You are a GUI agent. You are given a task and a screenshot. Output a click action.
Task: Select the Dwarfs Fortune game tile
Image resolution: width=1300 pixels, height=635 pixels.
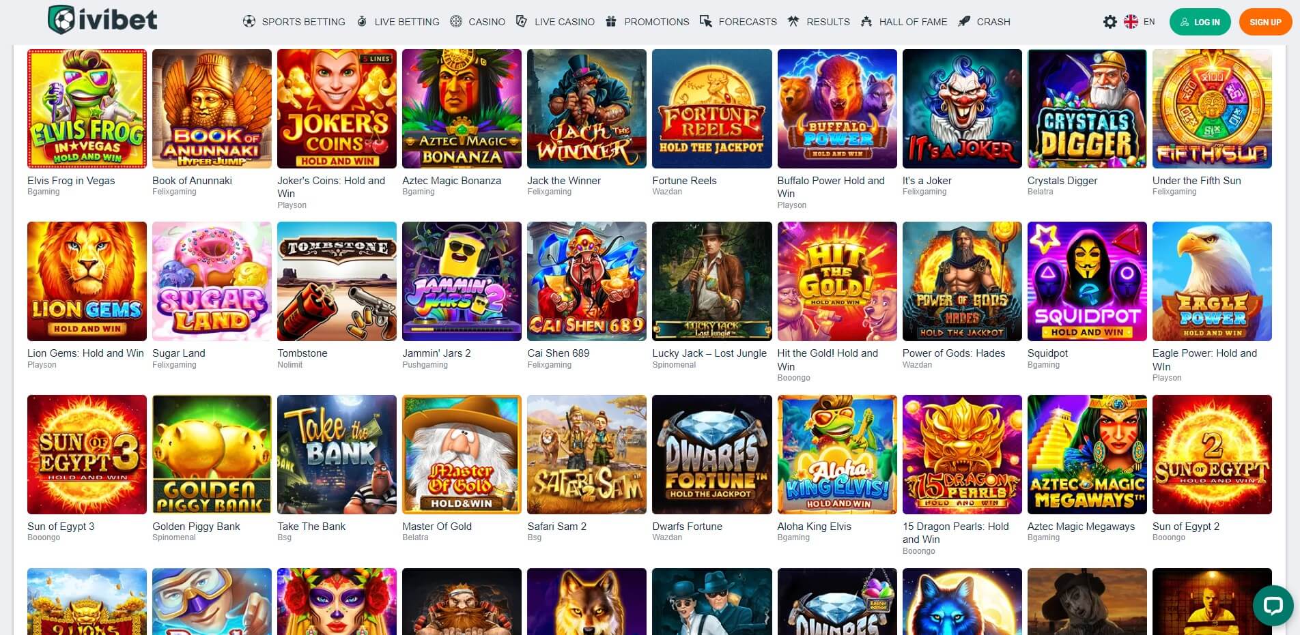(711, 454)
